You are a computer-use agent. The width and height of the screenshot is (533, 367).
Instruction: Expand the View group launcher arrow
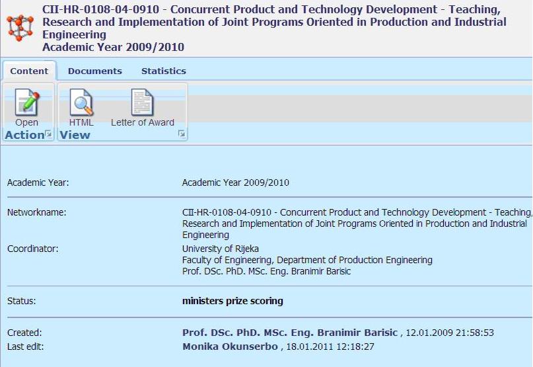(x=182, y=134)
